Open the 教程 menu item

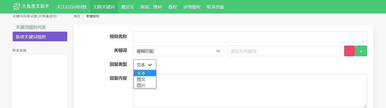pos(172,7)
